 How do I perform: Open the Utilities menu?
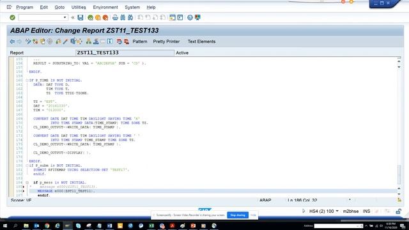coord(79,7)
